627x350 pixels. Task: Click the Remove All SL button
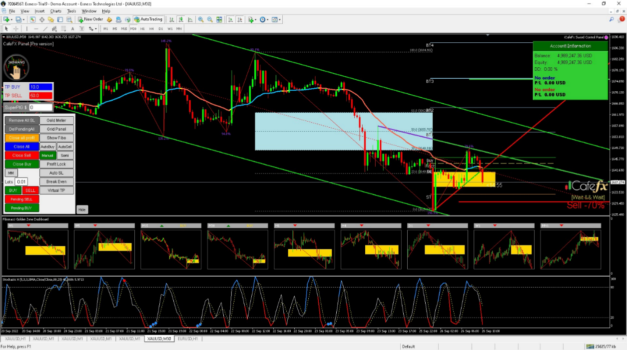[x=21, y=120]
